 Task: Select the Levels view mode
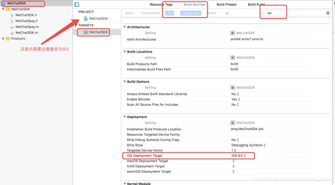click(x=211, y=13)
